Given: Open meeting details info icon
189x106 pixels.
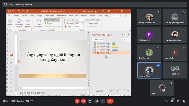Looking at the screenshot, I should [x=166, y=101].
